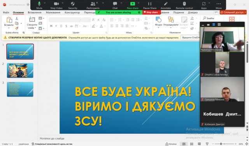This screenshot has width=249, height=146.
Task: Switch to Вставлення tab
Action: click(x=35, y=12)
